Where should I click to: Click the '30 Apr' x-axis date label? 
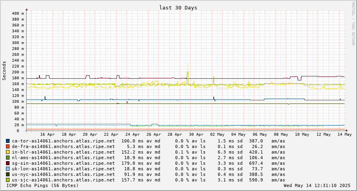pyautogui.click(x=197, y=134)
